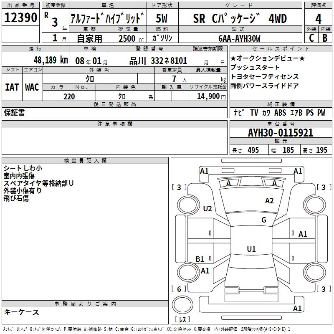Image resolution: width=334 pixels, height=334 pixels.
Task: Select the B1 damage marker on the diagram
Action: click(x=200, y=259)
